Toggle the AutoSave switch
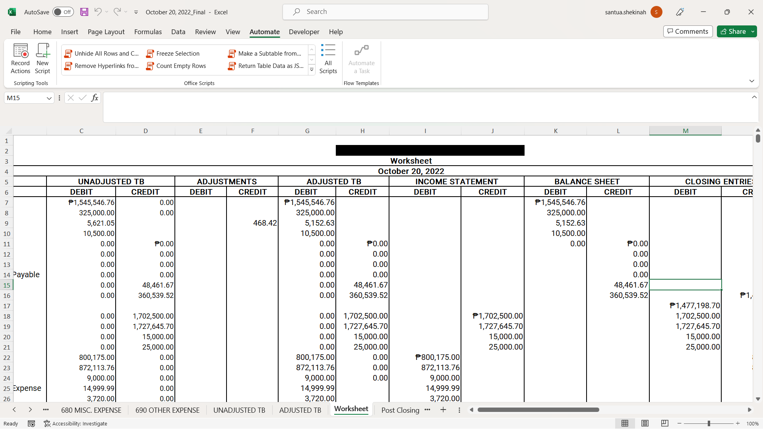763x429 pixels. point(63,12)
